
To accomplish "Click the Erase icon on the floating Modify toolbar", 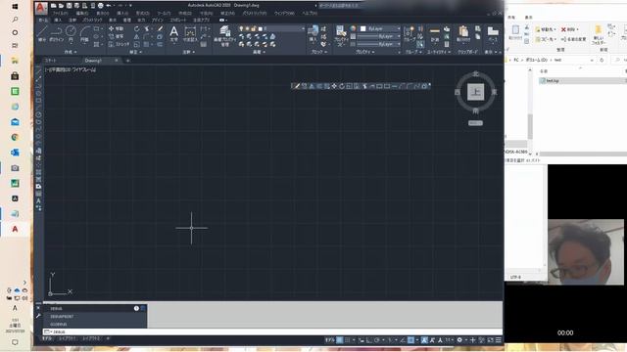I will pos(296,86).
